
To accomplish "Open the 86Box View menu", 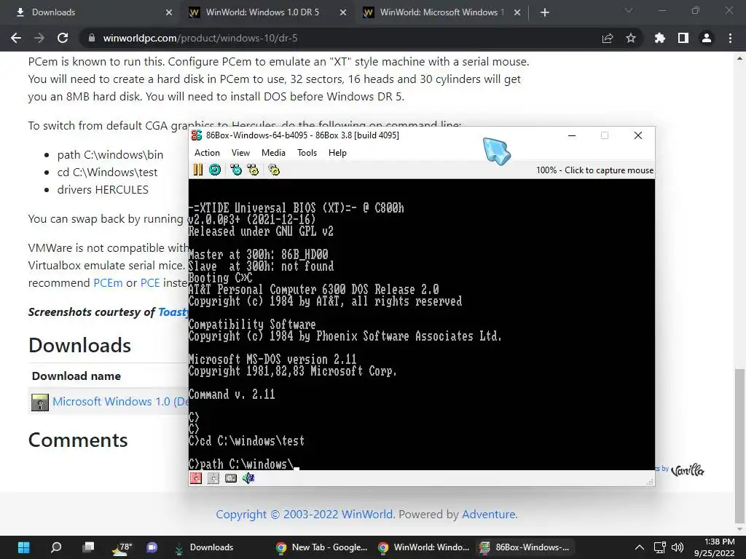I will pyautogui.click(x=240, y=153).
